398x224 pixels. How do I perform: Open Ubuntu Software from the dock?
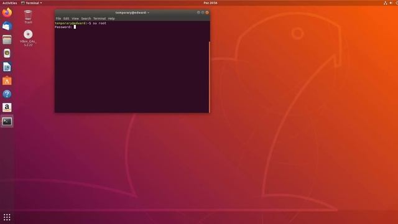tap(7, 81)
